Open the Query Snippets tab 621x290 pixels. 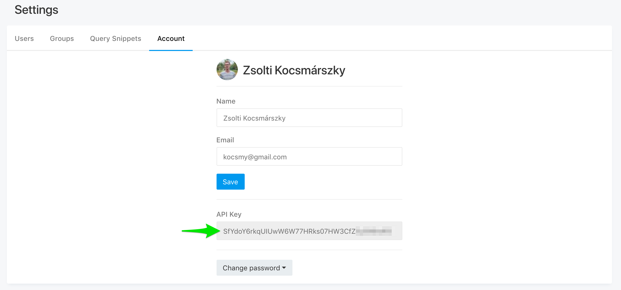pos(115,39)
